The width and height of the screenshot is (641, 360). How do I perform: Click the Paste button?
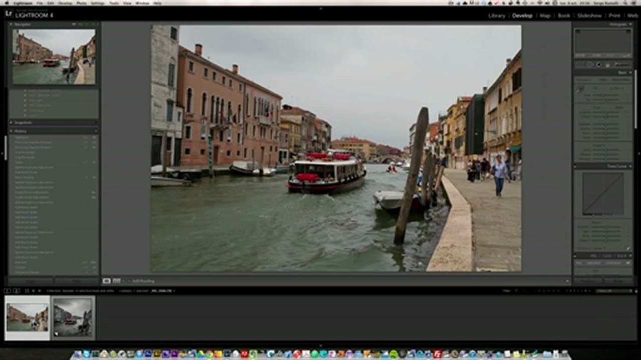[x=77, y=281]
